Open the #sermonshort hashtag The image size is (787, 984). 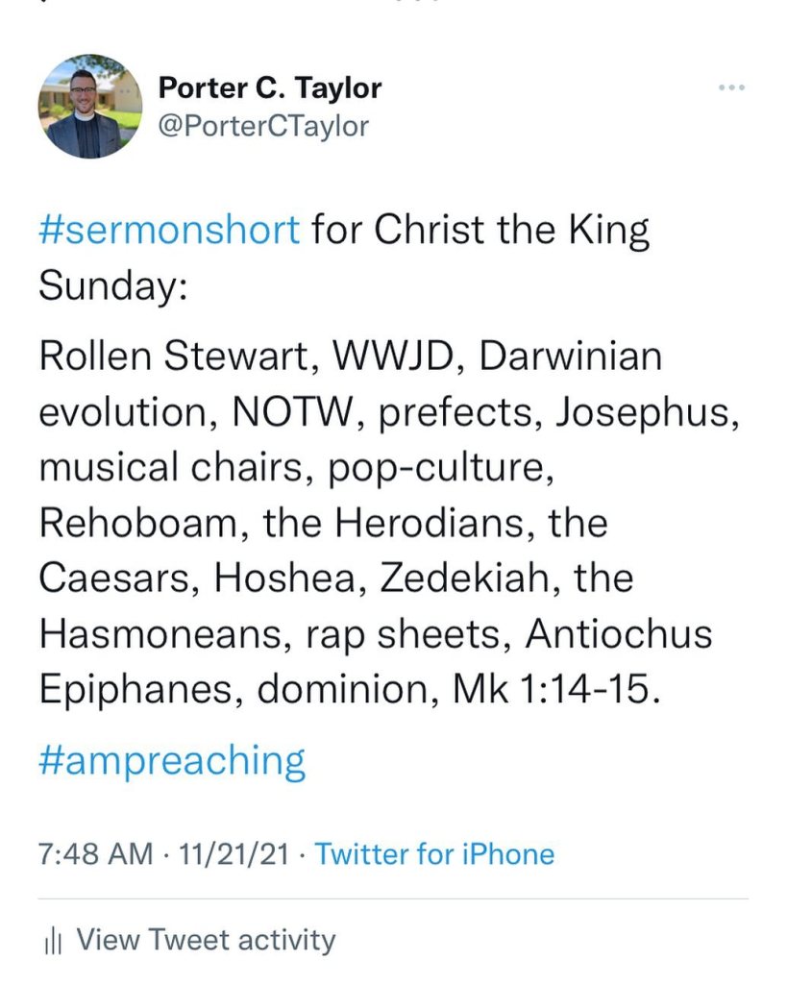point(170,231)
